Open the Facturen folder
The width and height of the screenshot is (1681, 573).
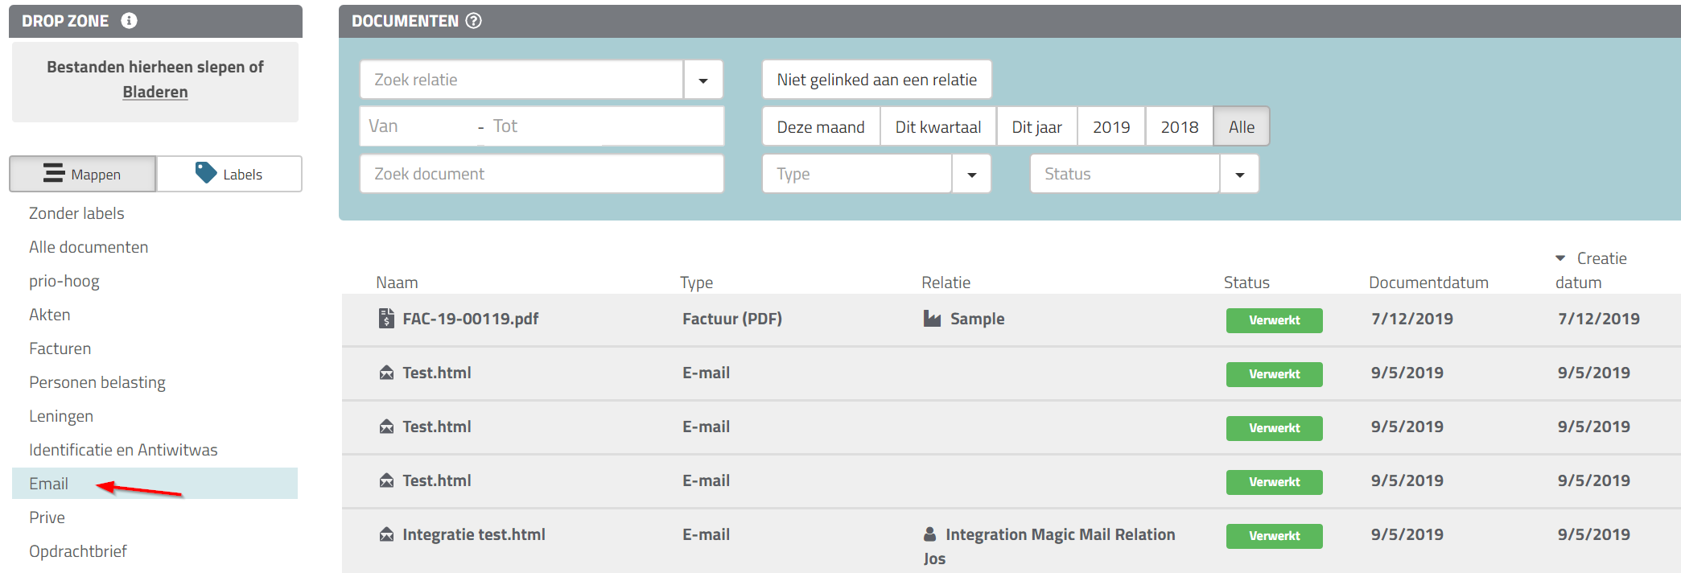60,348
